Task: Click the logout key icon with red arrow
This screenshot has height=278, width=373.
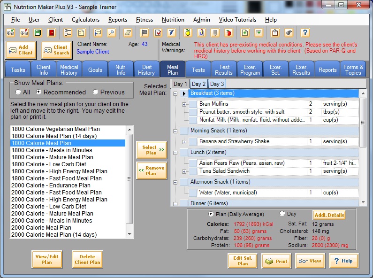Action: (24, 32)
